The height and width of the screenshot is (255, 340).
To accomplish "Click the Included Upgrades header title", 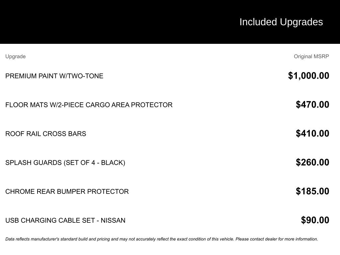I will [x=281, y=22].
